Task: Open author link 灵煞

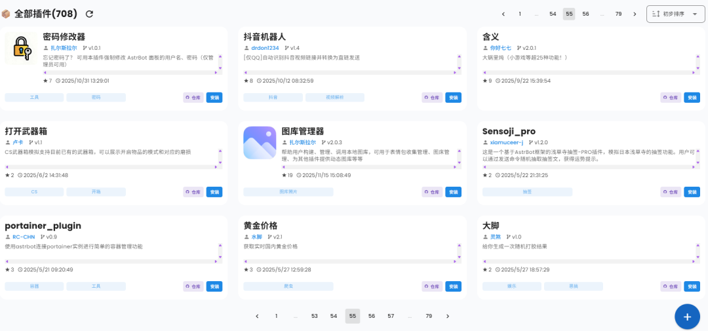Action: pos(496,237)
